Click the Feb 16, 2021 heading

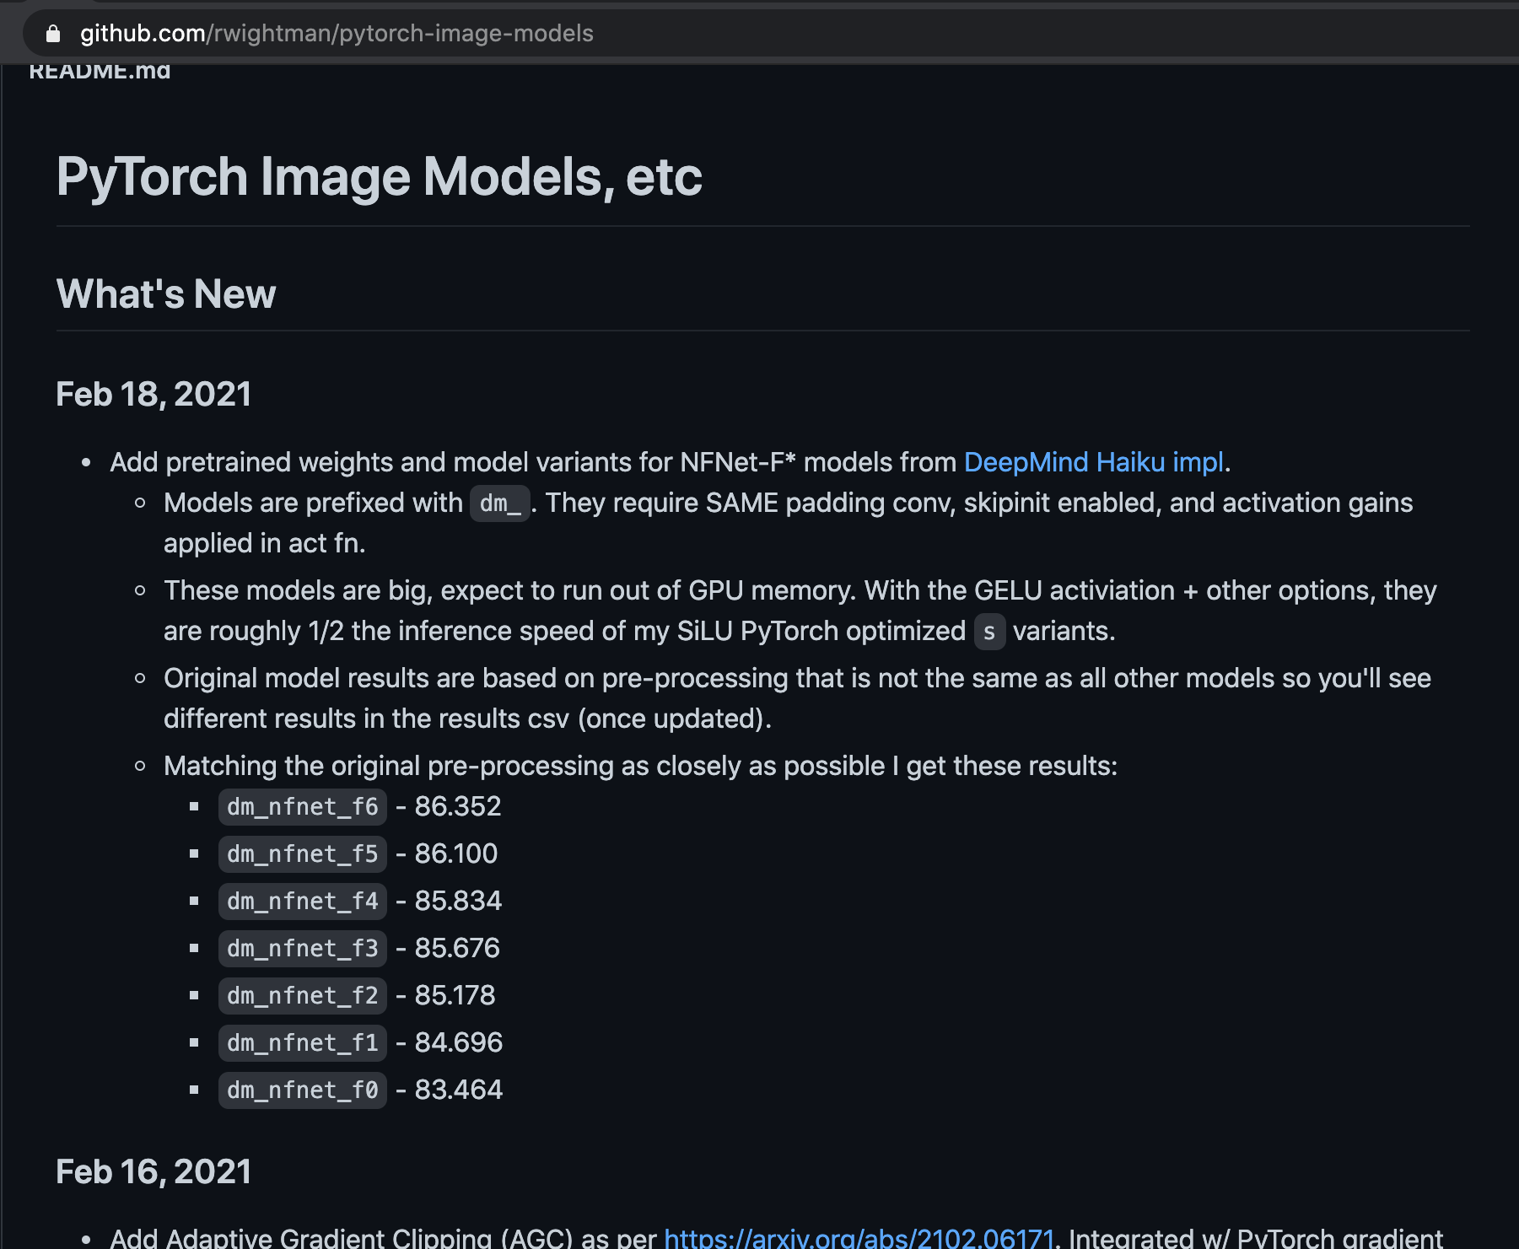pyautogui.click(x=154, y=1172)
